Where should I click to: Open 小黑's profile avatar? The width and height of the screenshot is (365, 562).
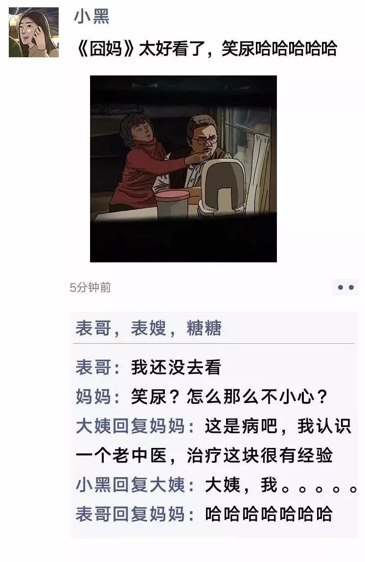pyautogui.click(x=34, y=32)
